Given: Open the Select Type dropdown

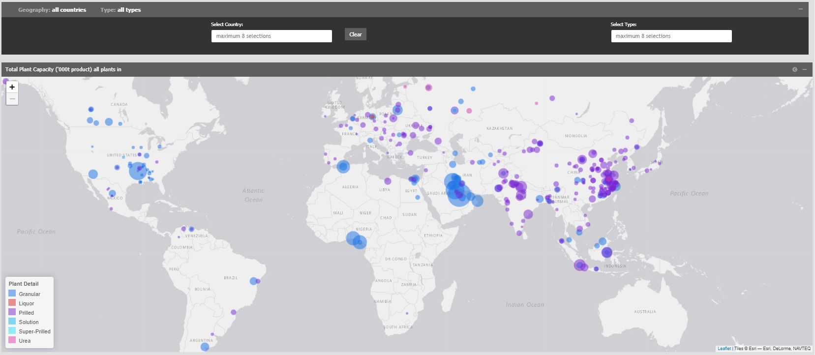Looking at the screenshot, I should [x=671, y=36].
